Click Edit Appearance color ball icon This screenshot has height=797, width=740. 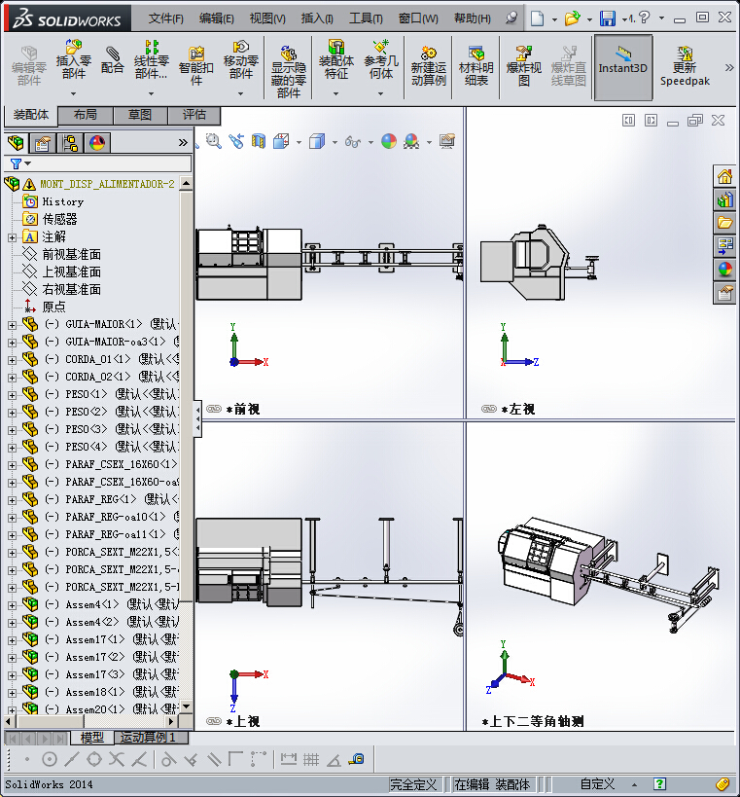point(389,141)
